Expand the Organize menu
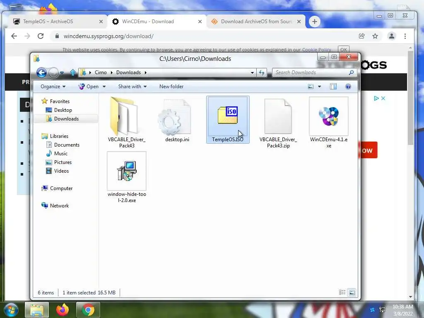424x318 pixels. click(53, 87)
